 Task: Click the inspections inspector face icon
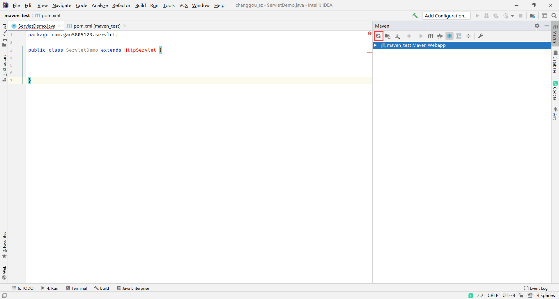(530, 296)
